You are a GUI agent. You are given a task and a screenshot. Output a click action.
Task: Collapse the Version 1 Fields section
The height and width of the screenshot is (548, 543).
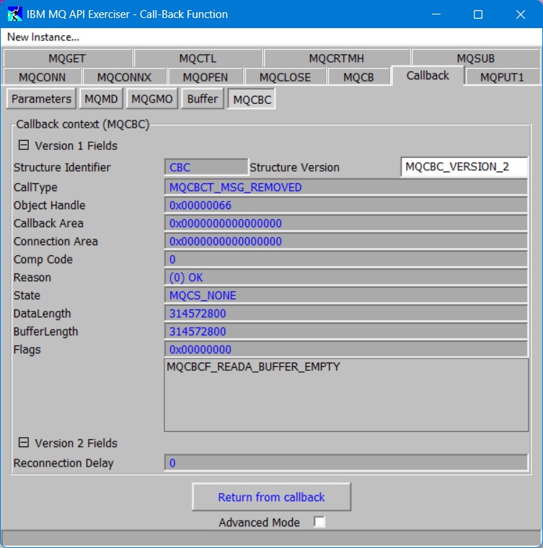pyautogui.click(x=23, y=145)
